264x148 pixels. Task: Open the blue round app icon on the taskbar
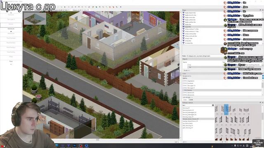(x=87, y=146)
